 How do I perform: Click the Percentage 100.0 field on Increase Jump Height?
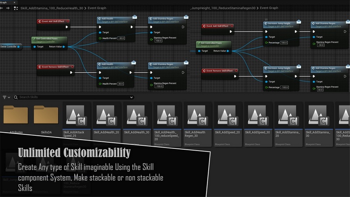284,43
